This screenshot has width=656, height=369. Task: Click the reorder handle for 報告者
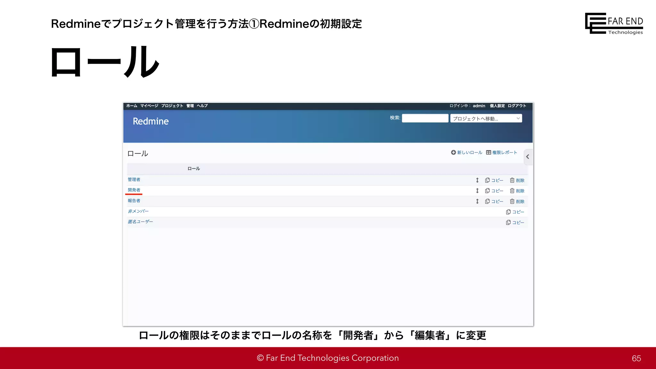click(477, 201)
